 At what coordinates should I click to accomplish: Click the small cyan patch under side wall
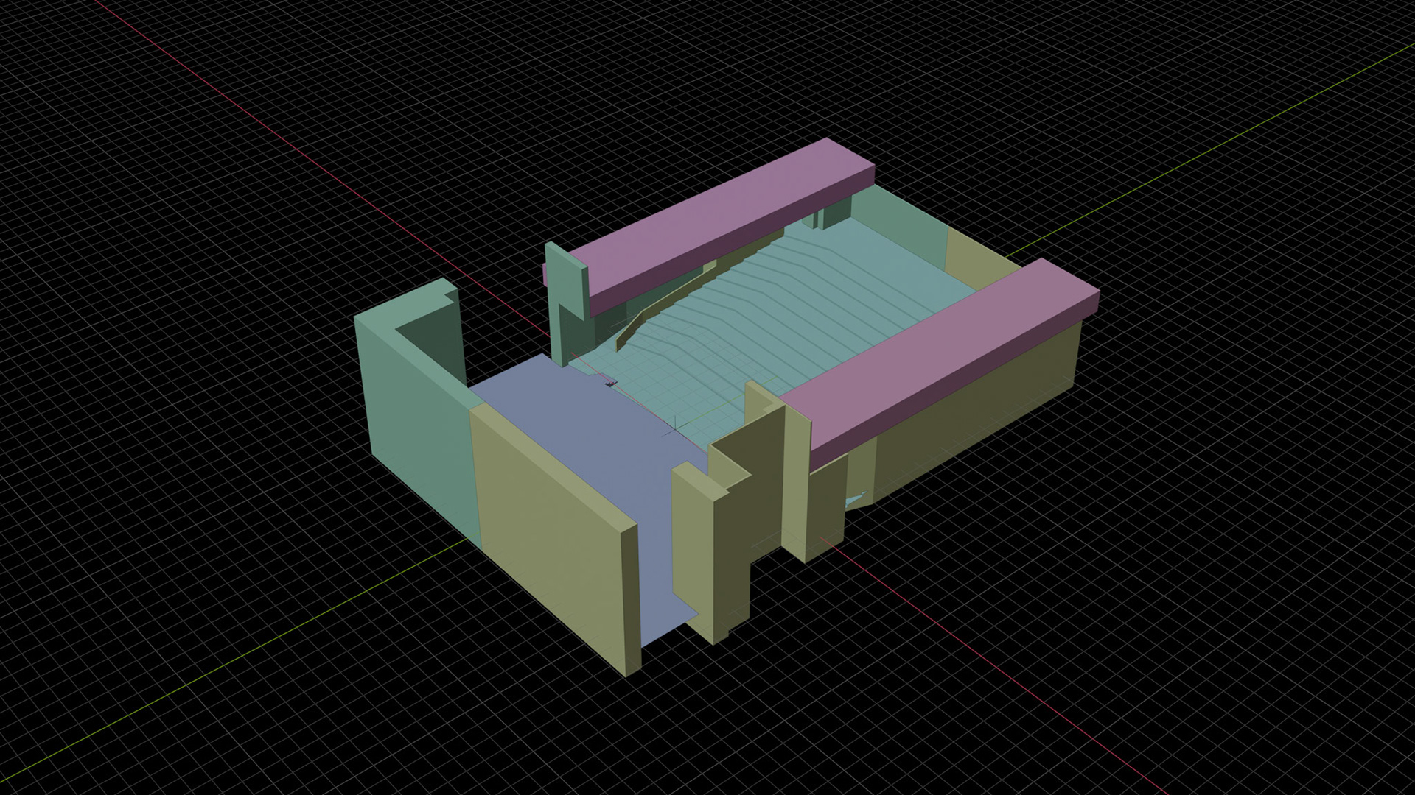coord(856,501)
